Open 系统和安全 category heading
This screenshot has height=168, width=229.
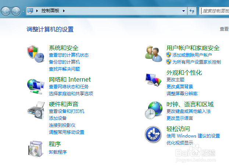tap(64, 48)
